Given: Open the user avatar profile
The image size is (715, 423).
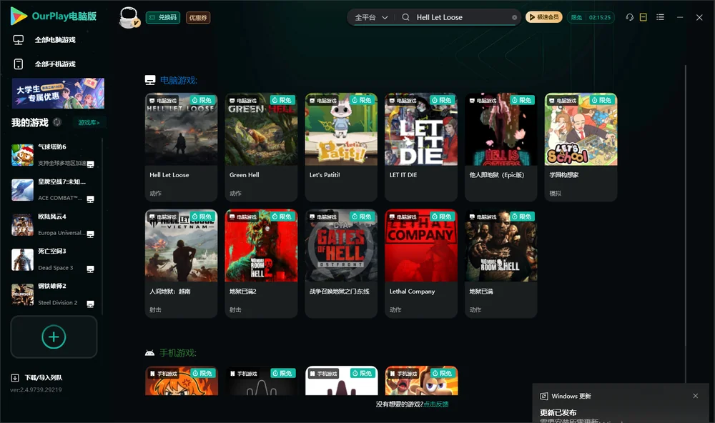Looking at the screenshot, I should click(129, 17).
